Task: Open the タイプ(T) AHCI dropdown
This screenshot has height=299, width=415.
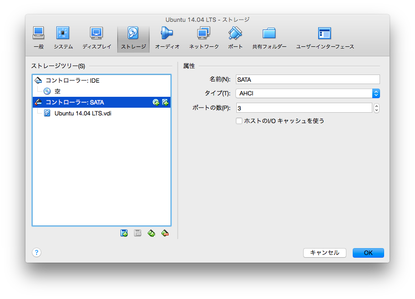Action: coord(308,94)
